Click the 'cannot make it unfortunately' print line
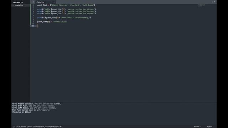Image resolution: width=228 pixels, height=128 pixels. coord(64,17)
